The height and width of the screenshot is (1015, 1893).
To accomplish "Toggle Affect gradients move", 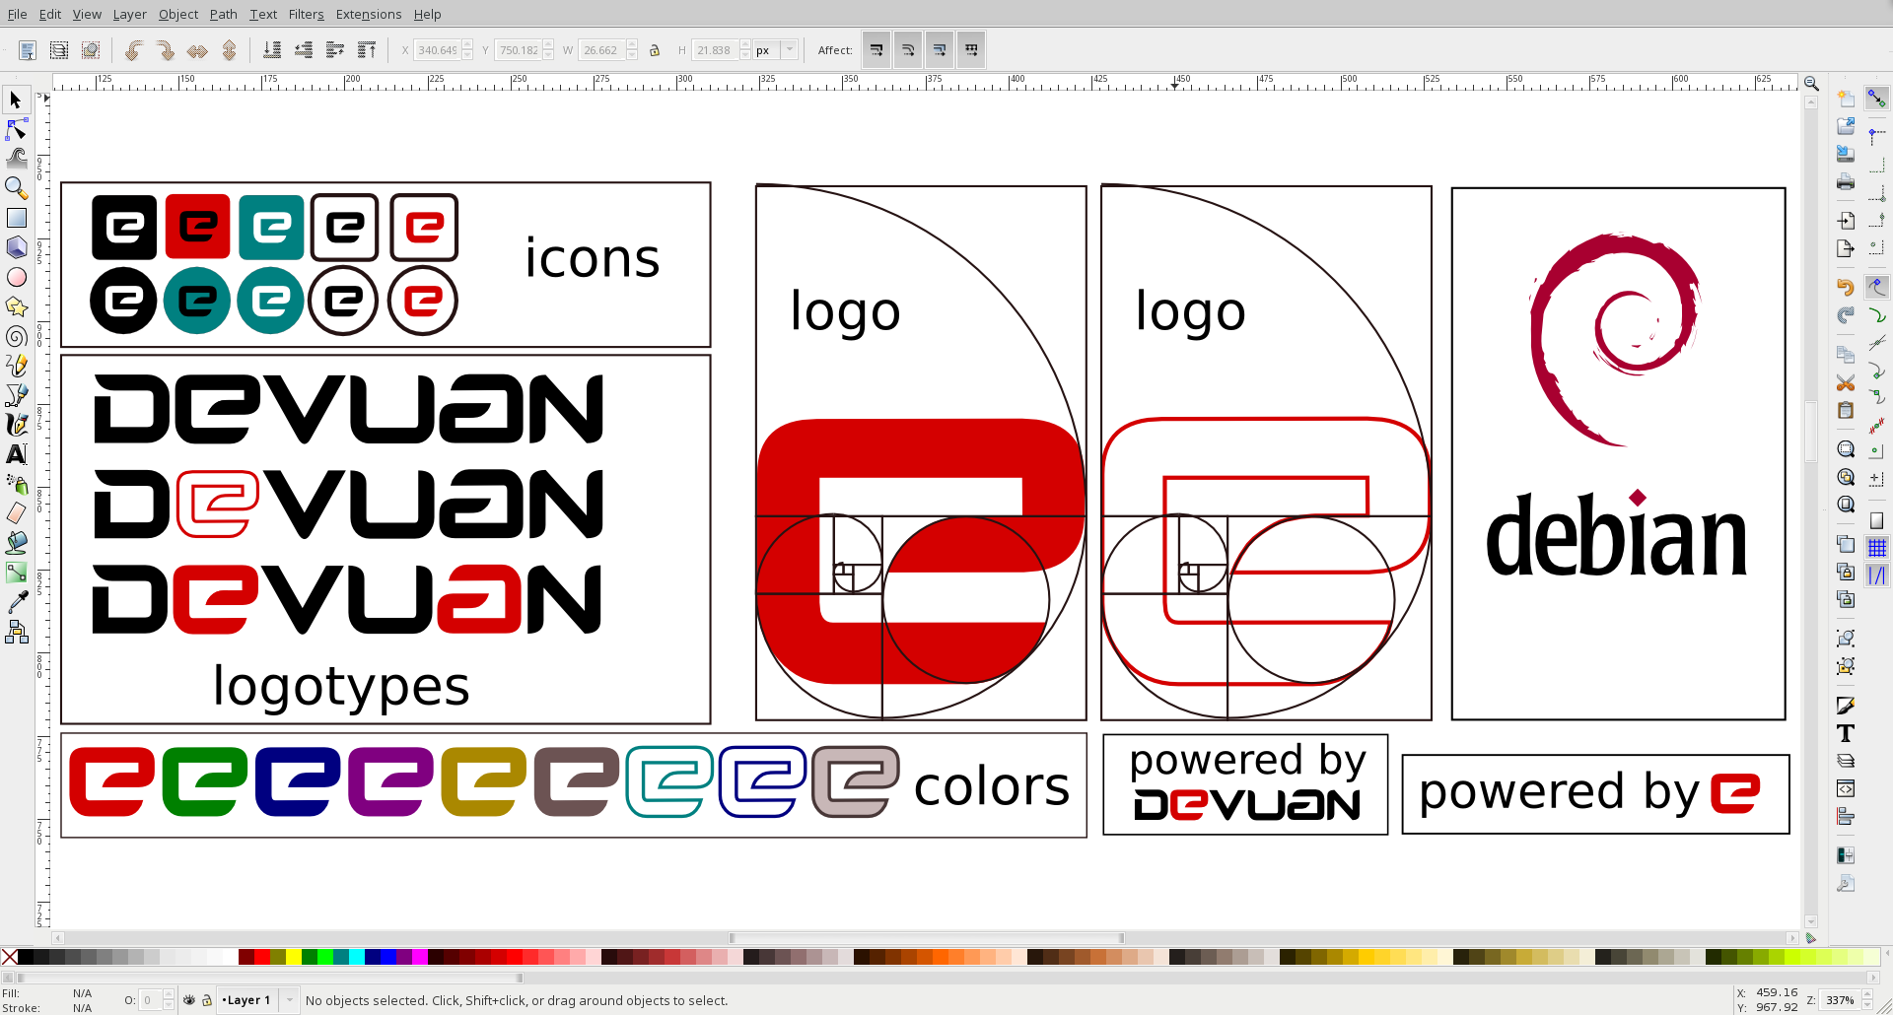I will pos(940,50).
